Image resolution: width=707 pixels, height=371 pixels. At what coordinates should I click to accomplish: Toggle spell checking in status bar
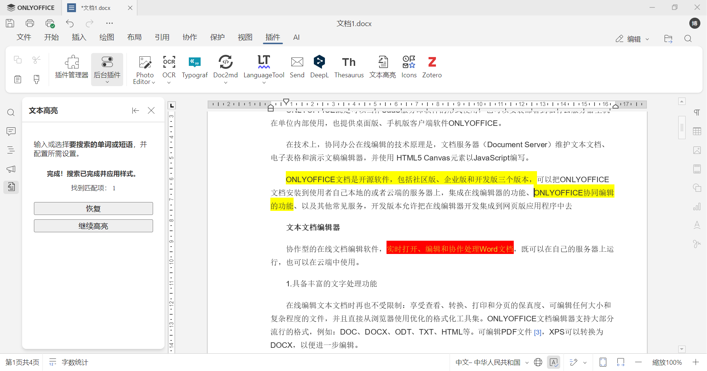point(554,362)
